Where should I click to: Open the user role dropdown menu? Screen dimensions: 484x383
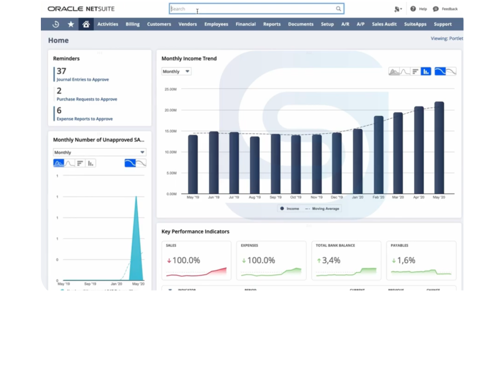click(398, 9)
